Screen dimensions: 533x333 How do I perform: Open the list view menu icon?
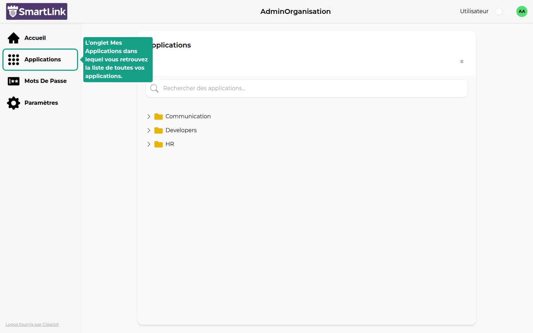click(x=462, y=61)
